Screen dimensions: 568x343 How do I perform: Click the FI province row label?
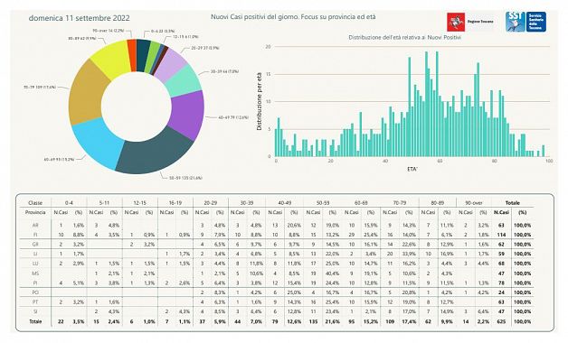click(x=35, y=235)
